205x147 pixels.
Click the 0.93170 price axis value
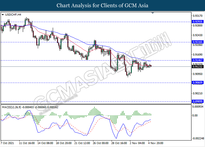198,16
